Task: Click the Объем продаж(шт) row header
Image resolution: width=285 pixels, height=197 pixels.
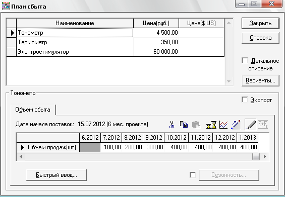Action: pos(48,147)
